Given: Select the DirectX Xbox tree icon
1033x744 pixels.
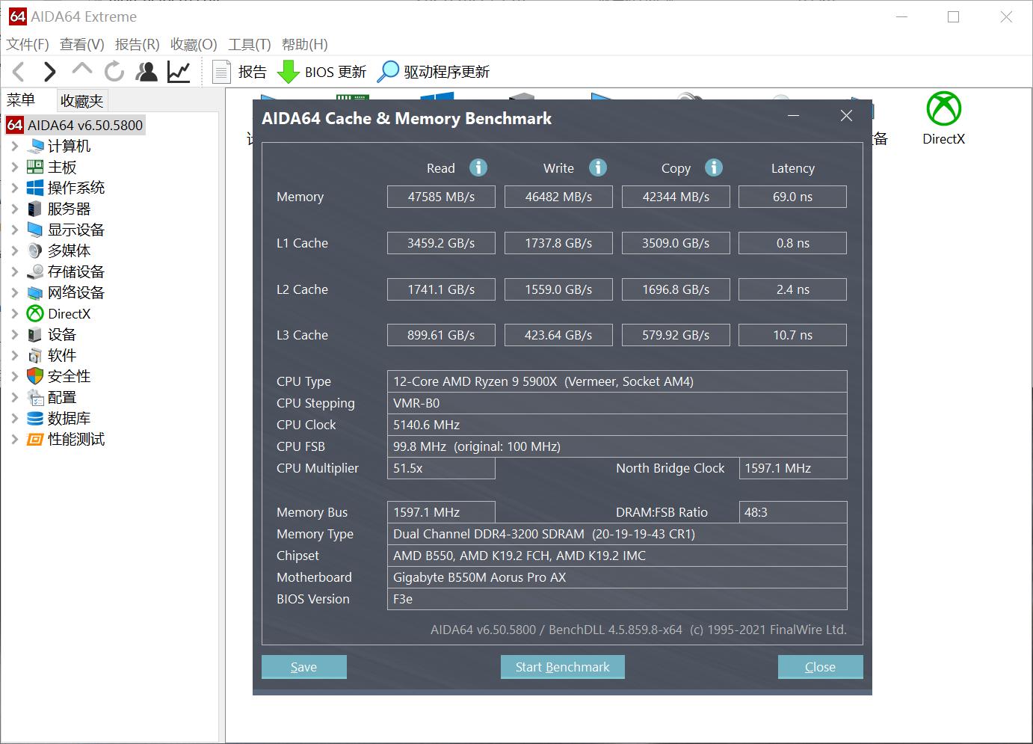Looking at the screenshot, I should click(35, 313).
